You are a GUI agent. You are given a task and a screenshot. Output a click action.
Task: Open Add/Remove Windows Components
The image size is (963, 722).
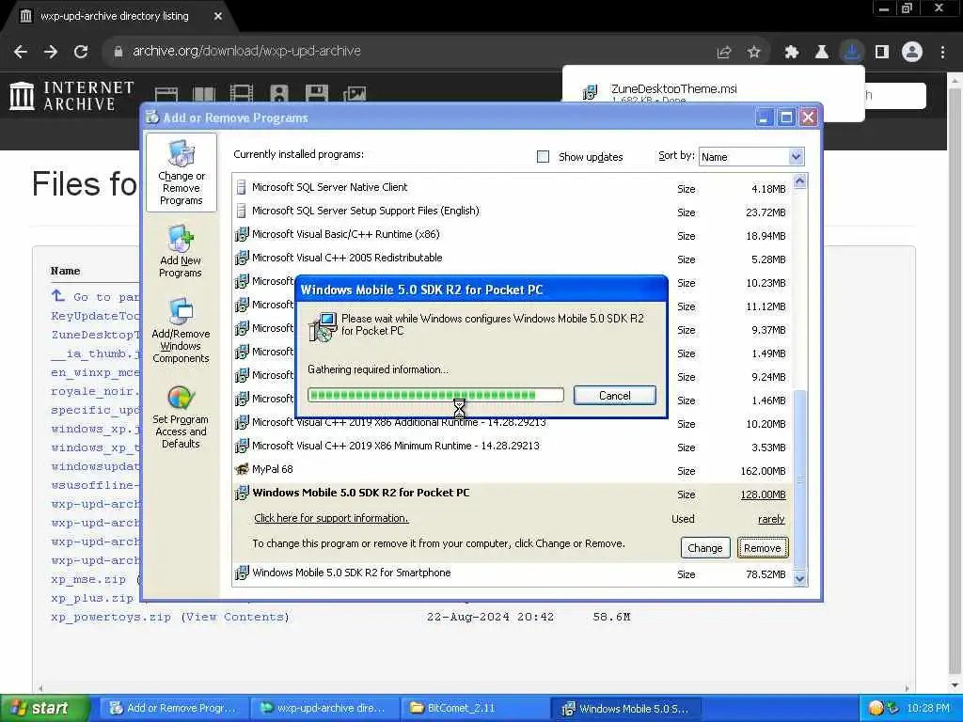[x=181, y=331]
